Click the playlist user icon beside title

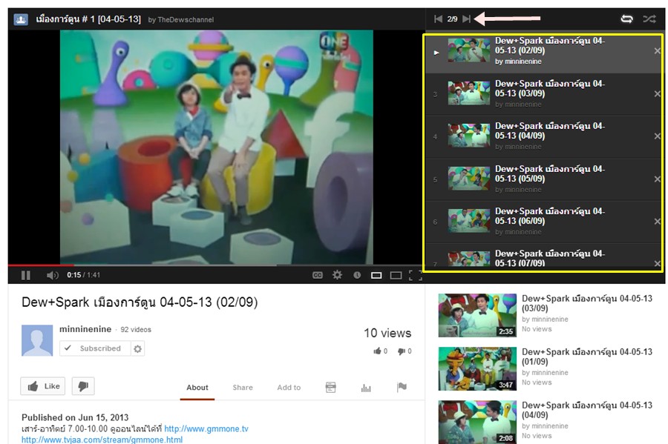(21, 19)
